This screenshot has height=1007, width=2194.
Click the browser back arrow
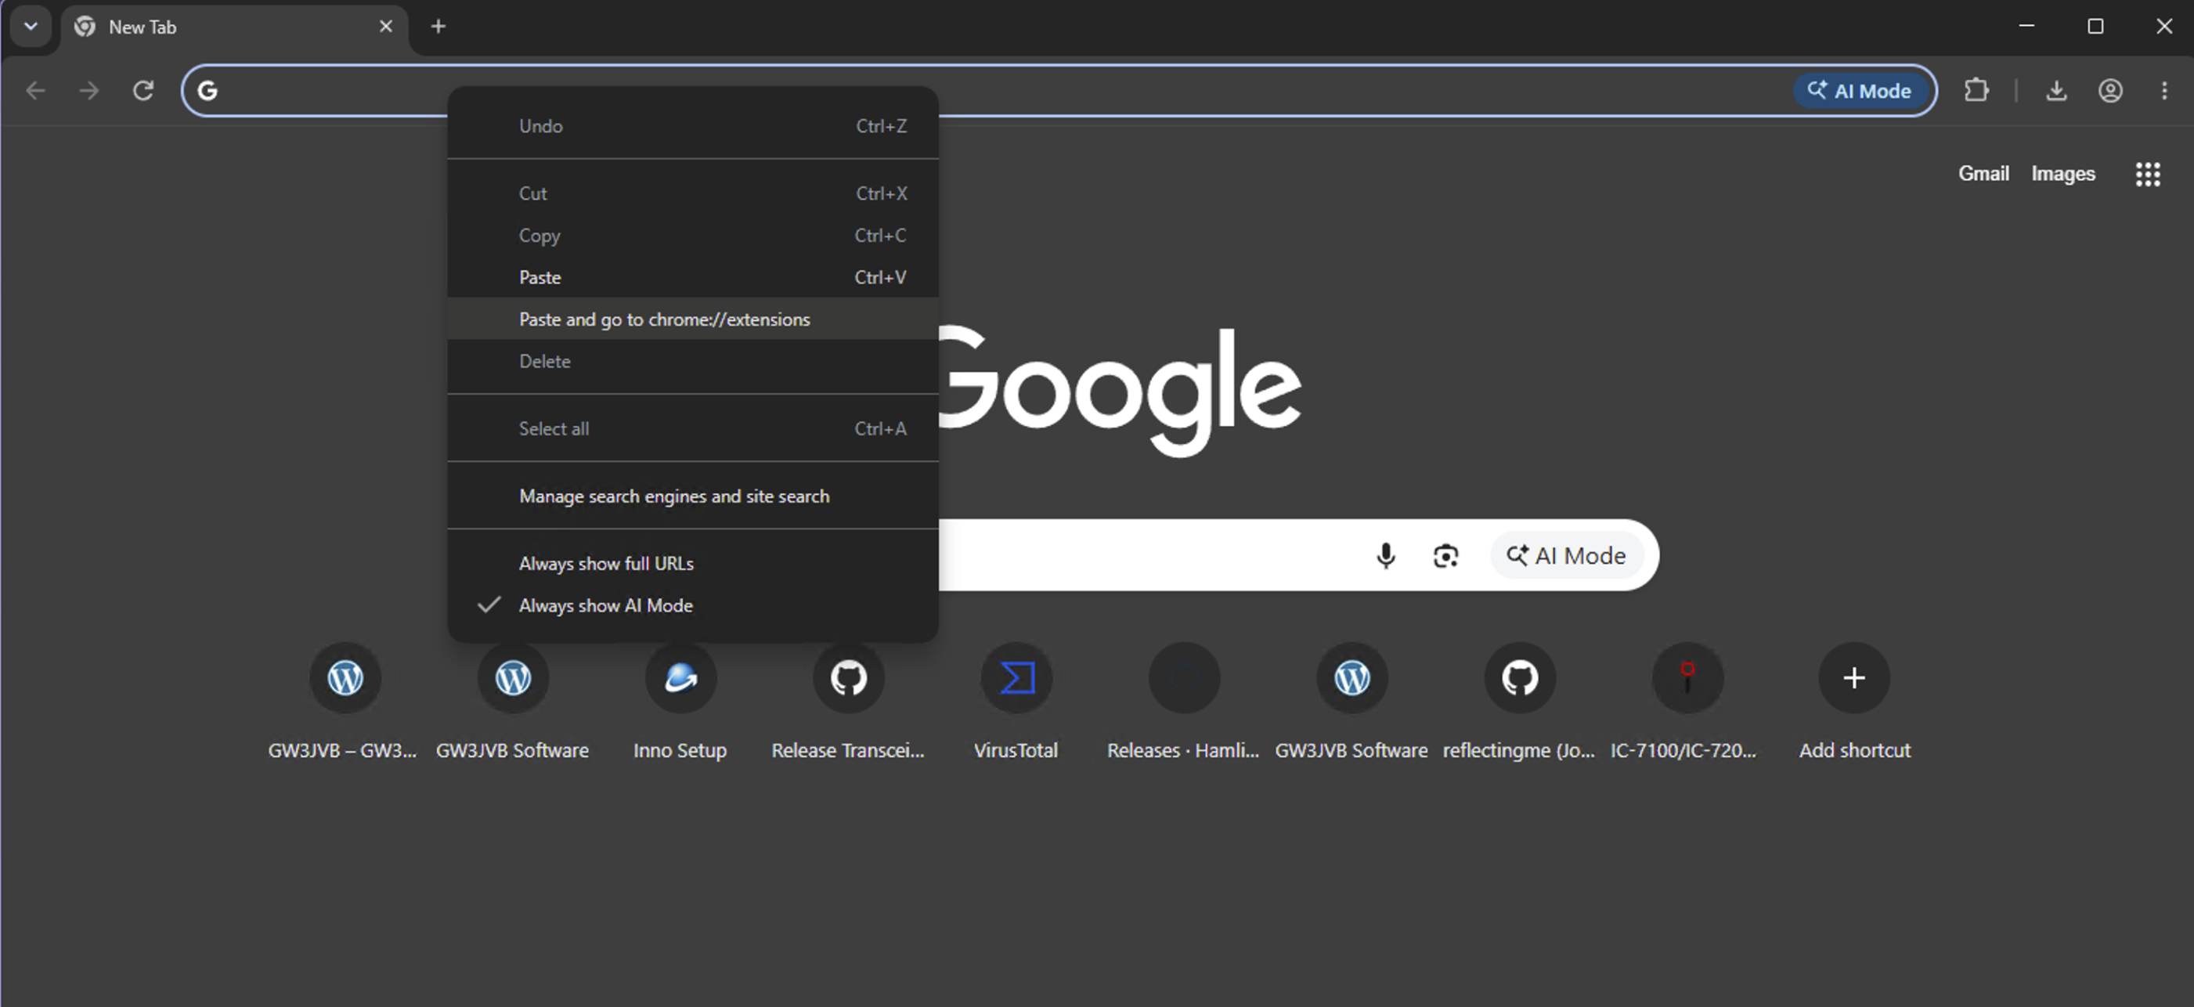(x=35, y=90)
